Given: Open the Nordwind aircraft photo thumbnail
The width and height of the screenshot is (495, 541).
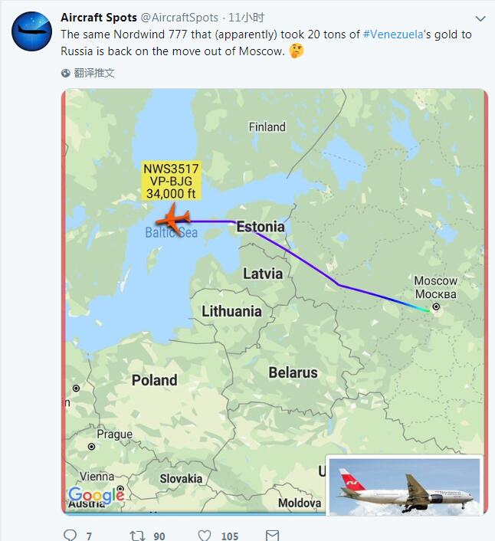Looking at the screenshot, I should [x=405, y=487].
